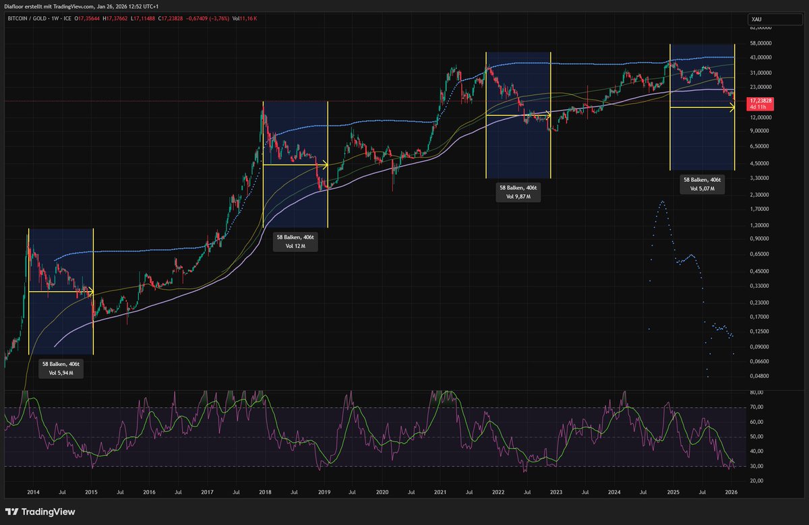Viewport: 809px width, 525px height.
Task: Click the 2021 label on time axis
Action: [x=439, y=494]
